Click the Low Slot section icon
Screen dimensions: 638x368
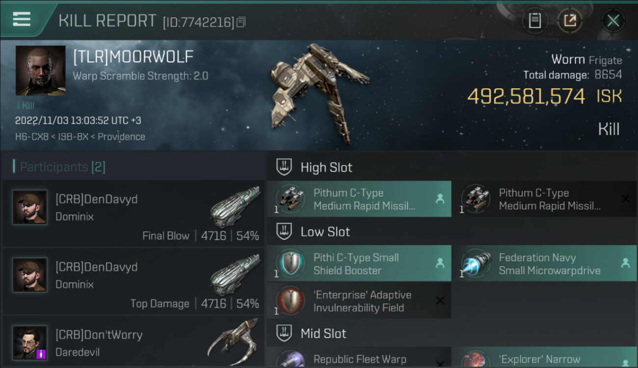[284, 232]
